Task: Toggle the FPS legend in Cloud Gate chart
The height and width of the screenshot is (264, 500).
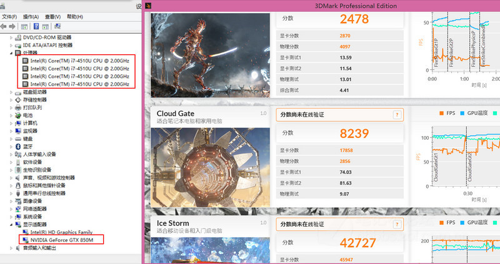Action: tap(447, 113)
